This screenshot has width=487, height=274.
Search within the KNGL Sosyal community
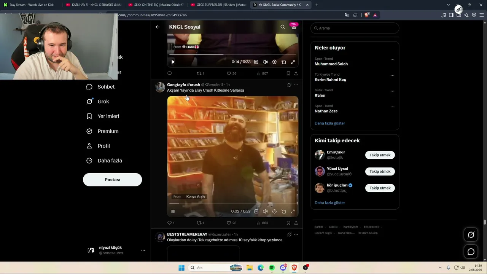[283, 27]
